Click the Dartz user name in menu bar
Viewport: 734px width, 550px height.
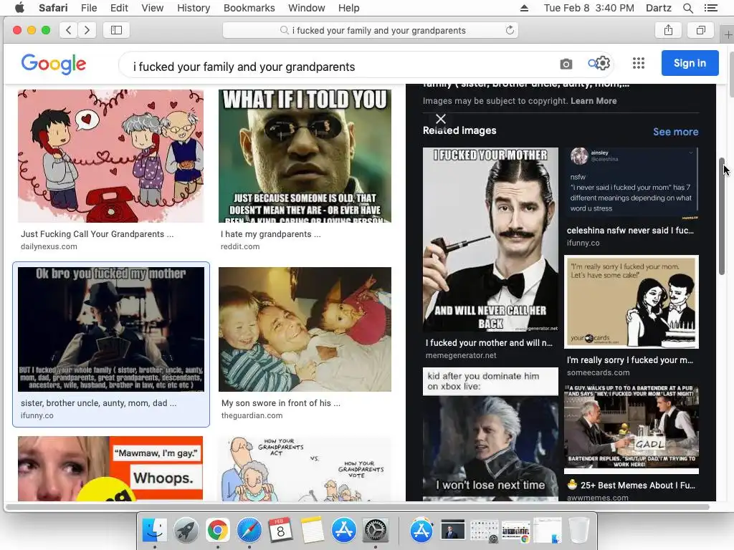tap(659, 8)
